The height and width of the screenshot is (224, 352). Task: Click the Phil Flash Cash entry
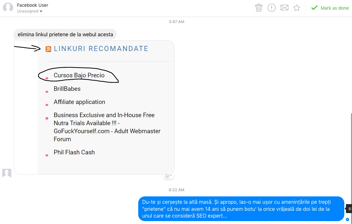(74, 152)
